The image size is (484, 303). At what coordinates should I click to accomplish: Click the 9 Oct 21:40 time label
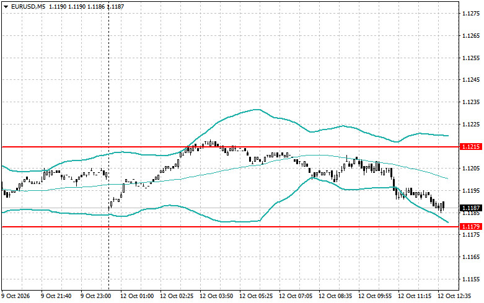pyautogui.click(x=56, y=296)
